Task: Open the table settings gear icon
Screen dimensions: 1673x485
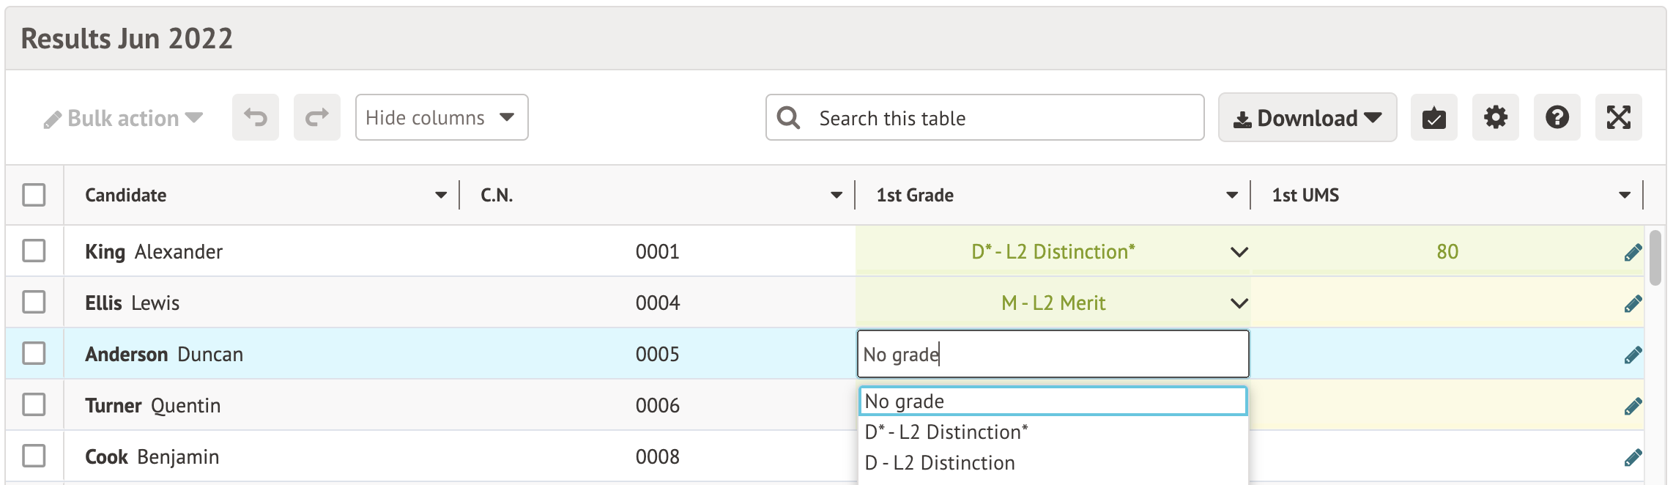Action: pyautogui.click(x=1495, y=117)
